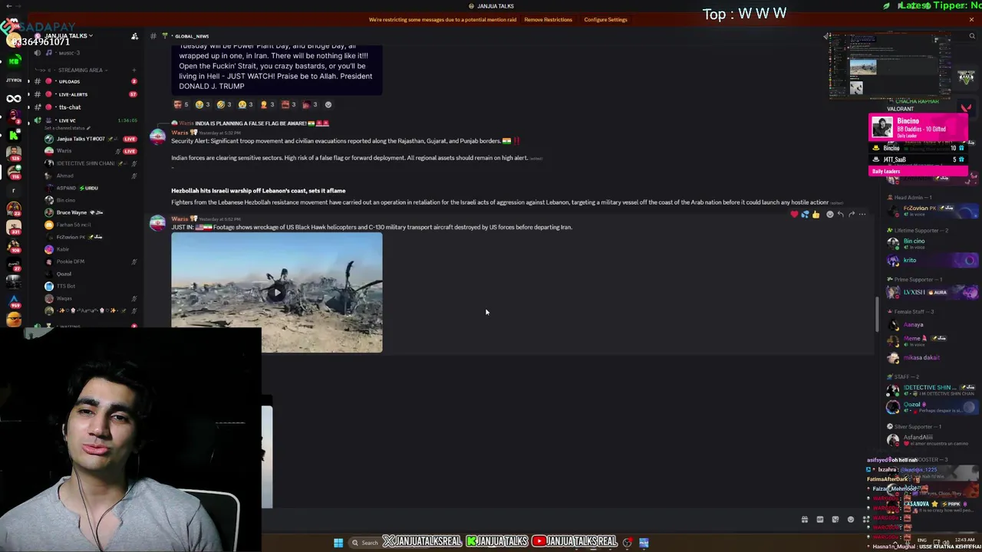Open AsfandAliii in member list
The width and height of the screenshot is (982, 552).
click(931, 439)
